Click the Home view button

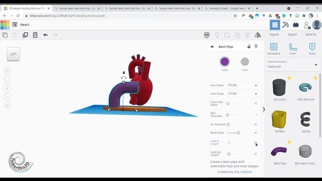coord(8,71)
